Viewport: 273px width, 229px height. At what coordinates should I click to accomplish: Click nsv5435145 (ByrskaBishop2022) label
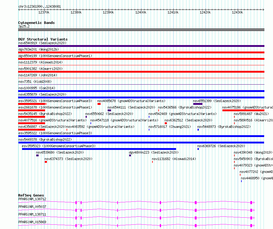(45, 114)
